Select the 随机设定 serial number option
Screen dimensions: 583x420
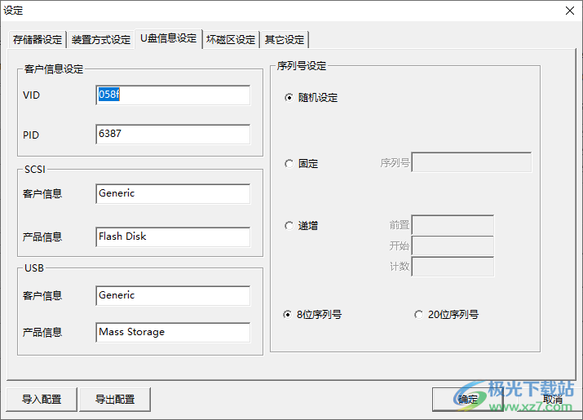(311, 98)
